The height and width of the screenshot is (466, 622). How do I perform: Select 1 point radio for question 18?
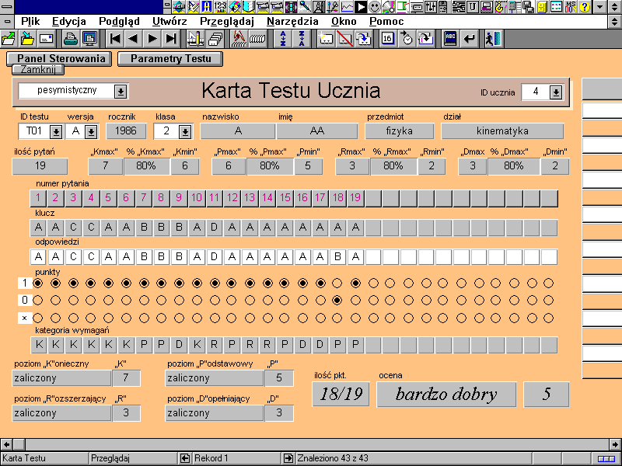pyautogui.click(x=338, y=283)
